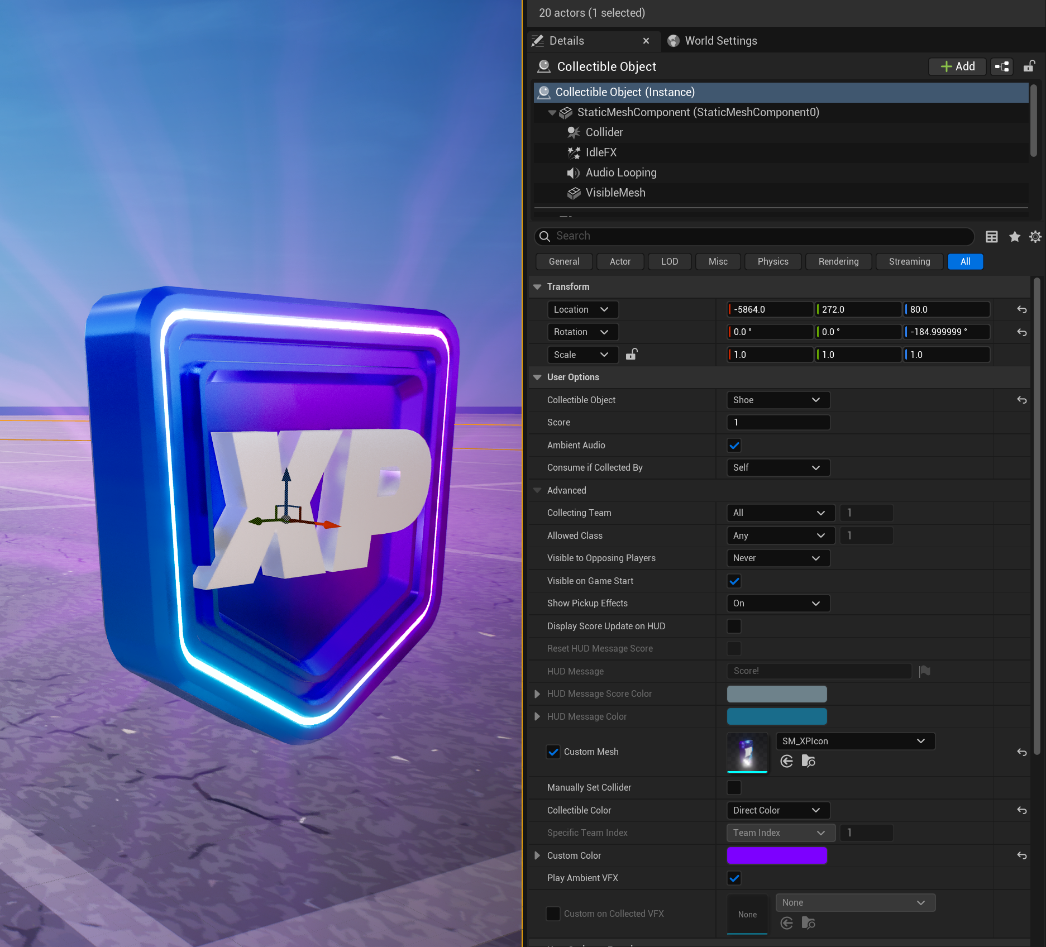The image size is (1046, 947).
Task: Select the General filter tab
Action: tap(564, 261)
